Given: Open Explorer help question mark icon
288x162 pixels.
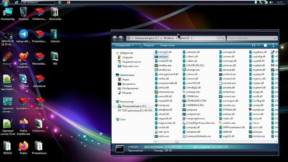Looking at the screenshot, I should coord(273,45).
